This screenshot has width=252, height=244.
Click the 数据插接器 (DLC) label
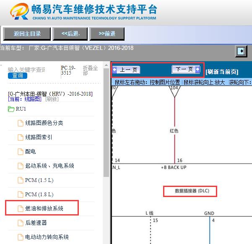click(192, 191)
